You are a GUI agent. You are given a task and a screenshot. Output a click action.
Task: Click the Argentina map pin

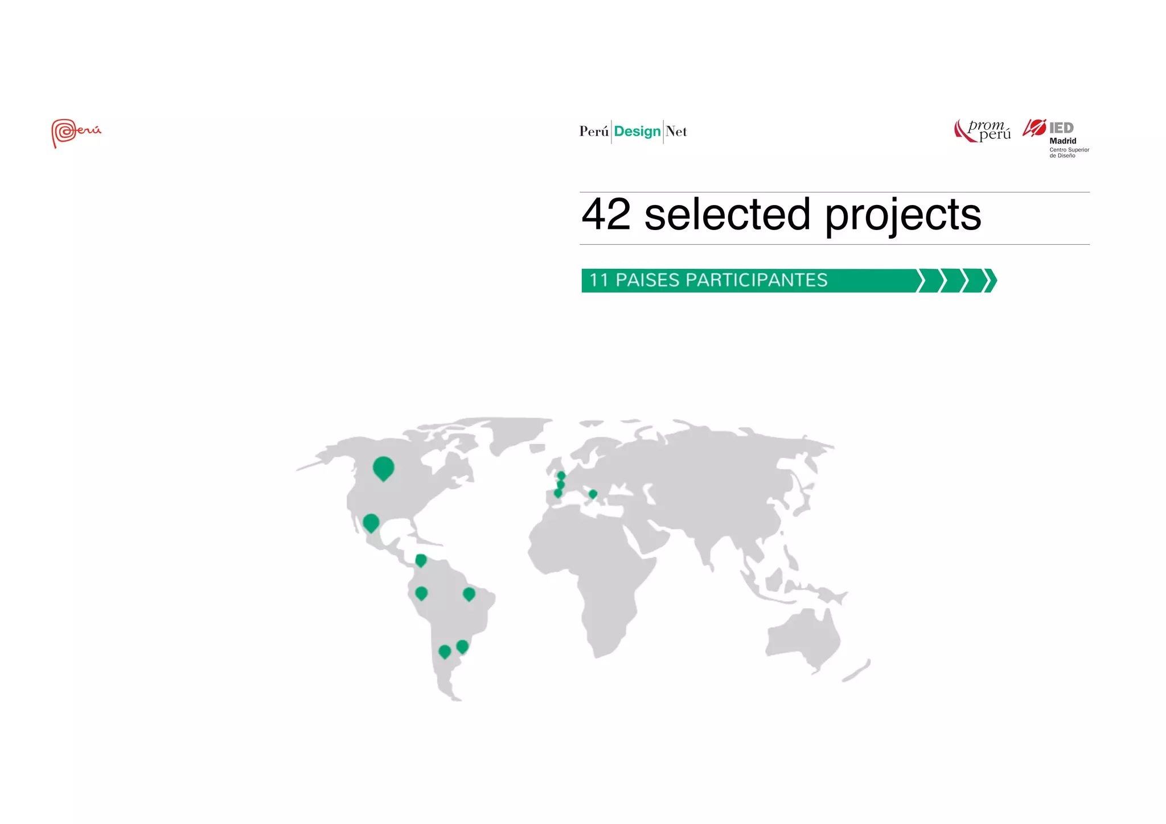445,651
